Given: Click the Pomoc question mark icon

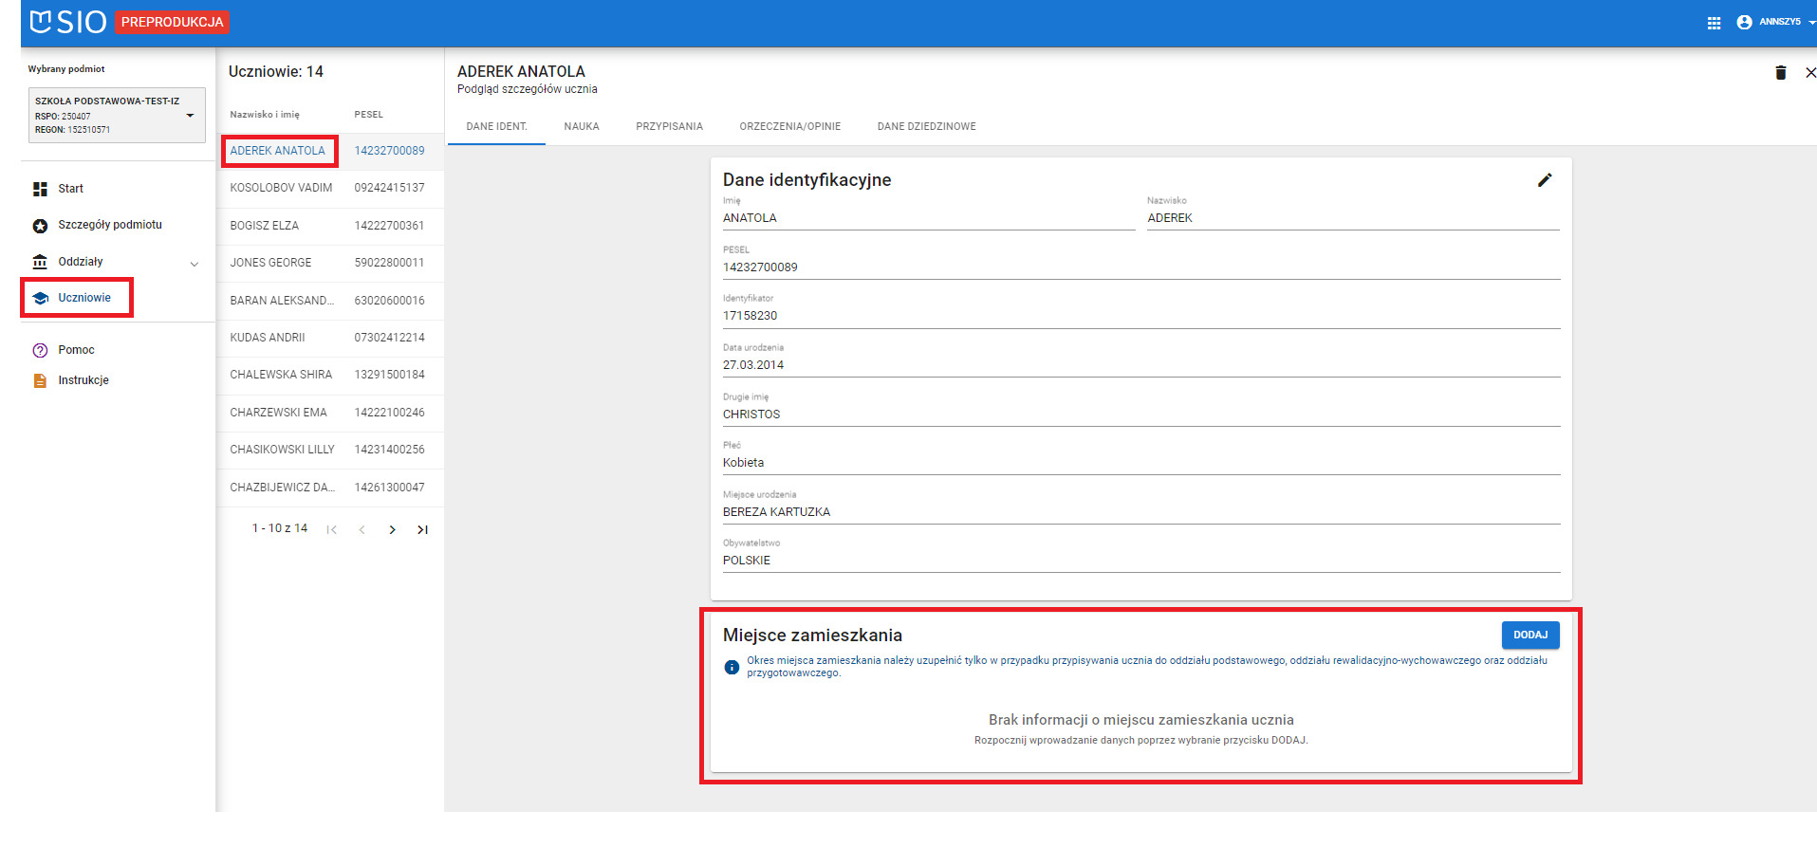Looking at the screenshot, I should point(40,350).
